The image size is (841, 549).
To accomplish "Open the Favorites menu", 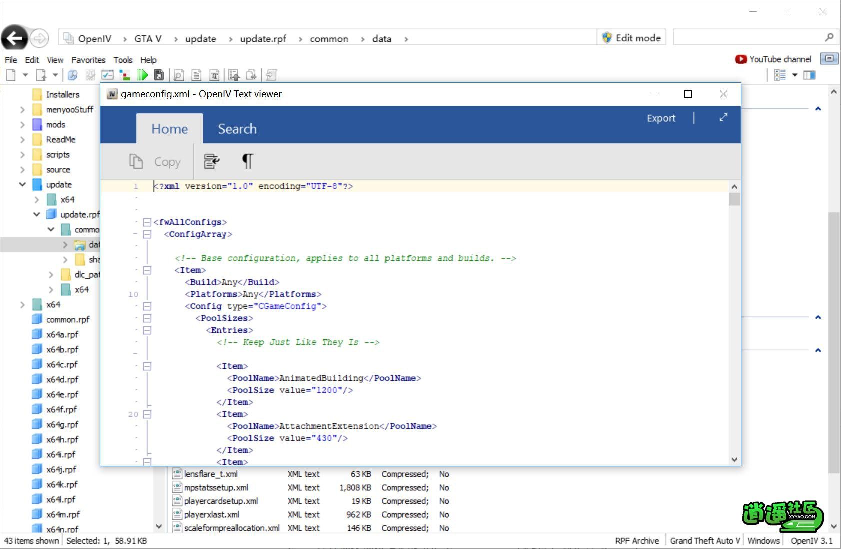I will coord(88,60).
